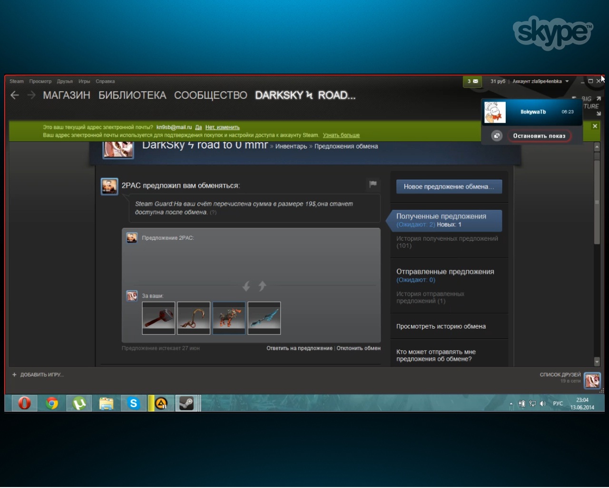The width and height of the screenshot is (609, 488).
Task: Click the РУС language indicator
Action: (558, 403)
